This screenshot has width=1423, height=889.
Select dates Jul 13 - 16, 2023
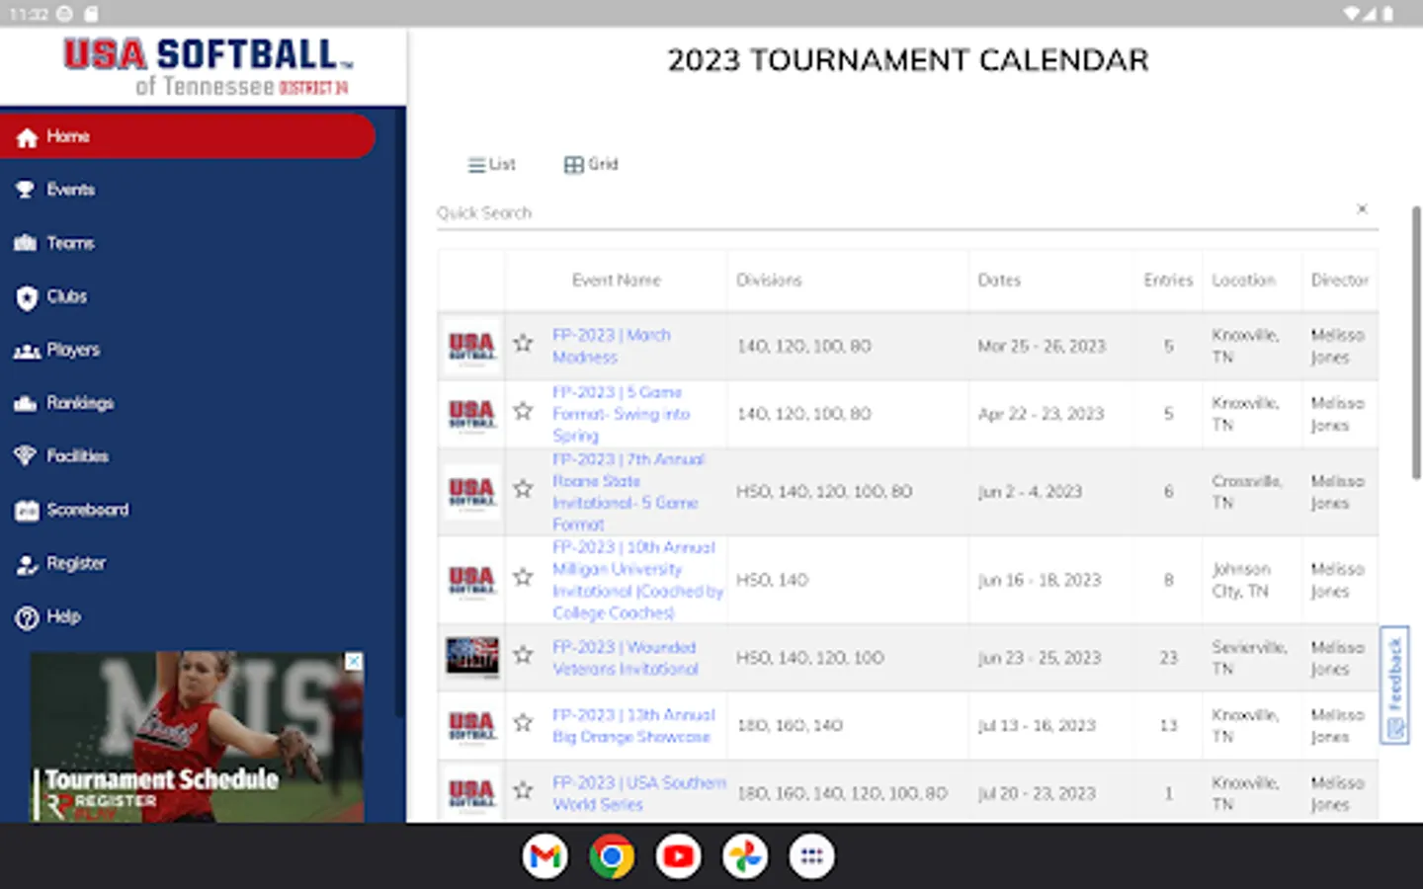click(1037, 726)
